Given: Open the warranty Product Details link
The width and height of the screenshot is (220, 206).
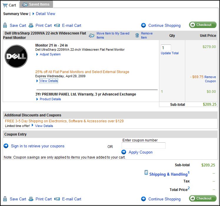Looking at the screenshot, I should pos(50,99).
